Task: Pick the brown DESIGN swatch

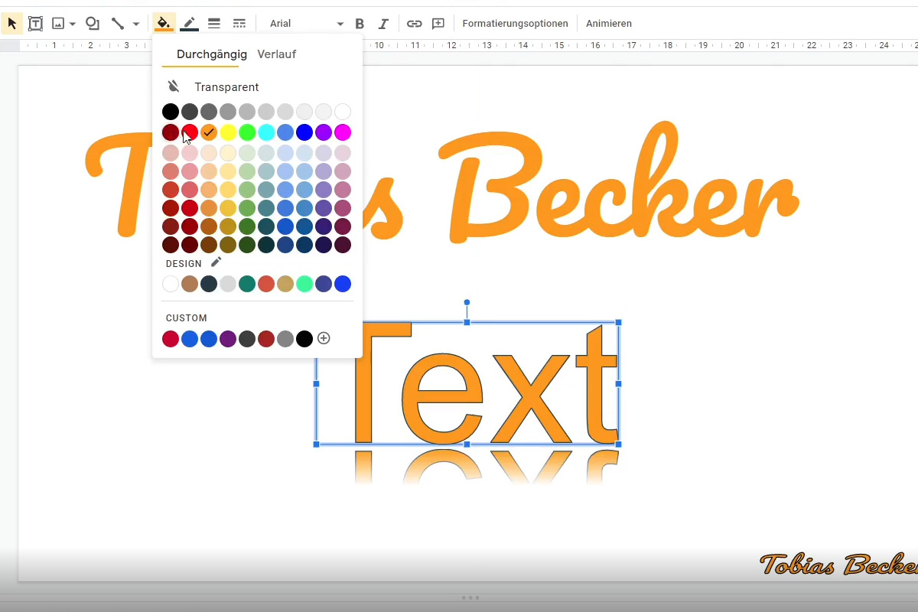Action: [x=190, y=284]
